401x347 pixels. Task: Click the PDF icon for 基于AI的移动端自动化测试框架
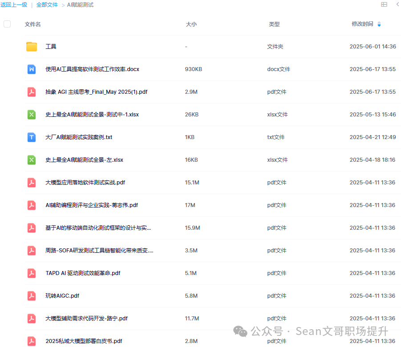click(32, 228)
